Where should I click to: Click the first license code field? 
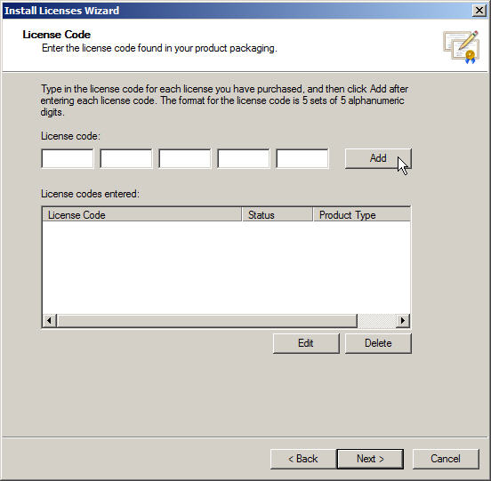(68, 158)
